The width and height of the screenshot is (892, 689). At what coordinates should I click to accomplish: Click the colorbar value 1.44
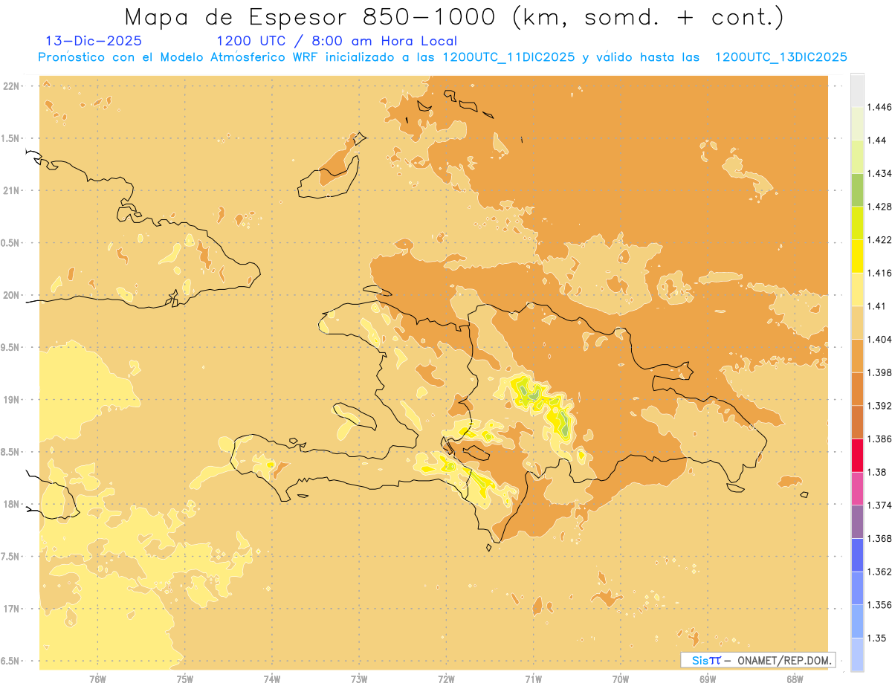coord(877,140)
